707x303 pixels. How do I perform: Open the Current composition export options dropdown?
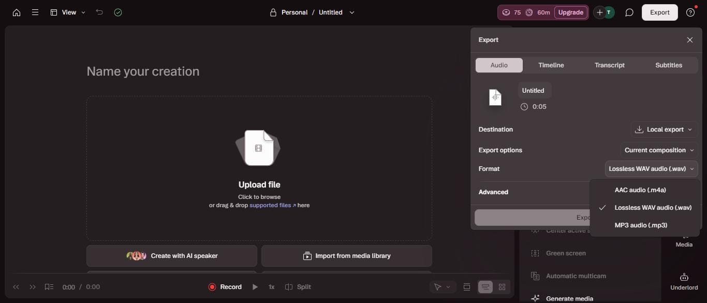[x=659, y=150]
